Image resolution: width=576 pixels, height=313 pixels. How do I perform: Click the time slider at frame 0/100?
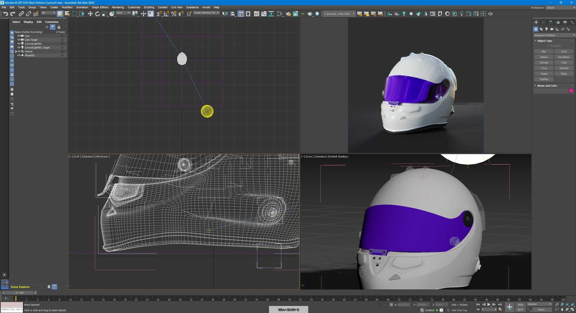19,293
